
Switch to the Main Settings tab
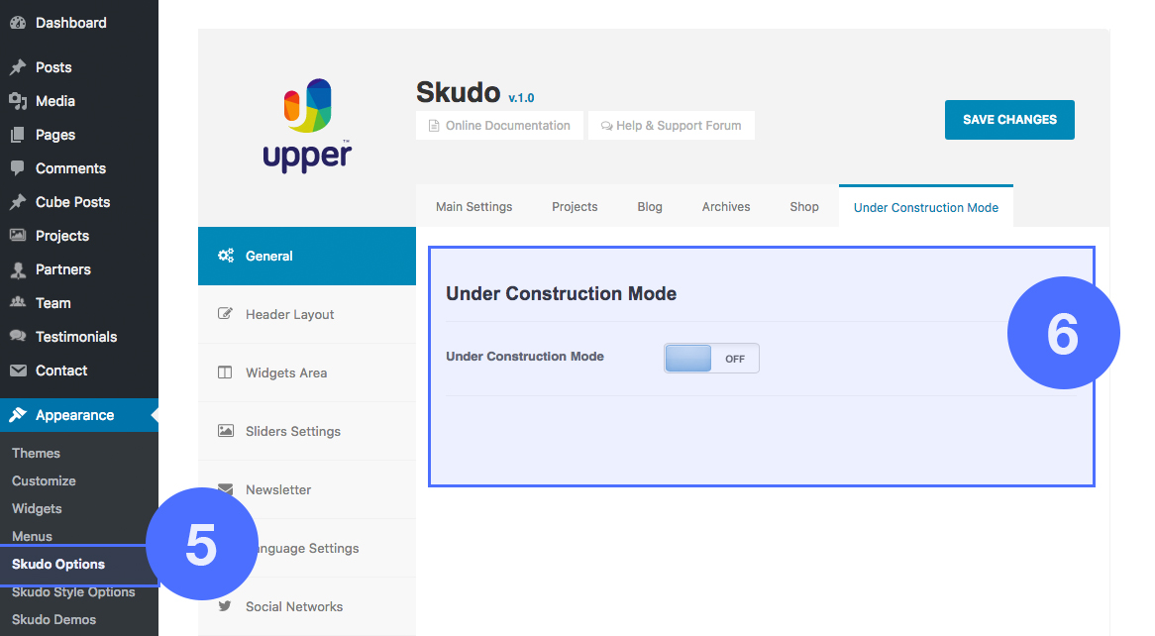pos(473,207)
